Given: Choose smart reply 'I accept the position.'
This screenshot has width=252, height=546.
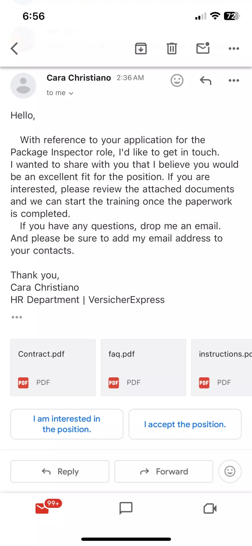Looking at the screenshot, I should click(185, 424).
